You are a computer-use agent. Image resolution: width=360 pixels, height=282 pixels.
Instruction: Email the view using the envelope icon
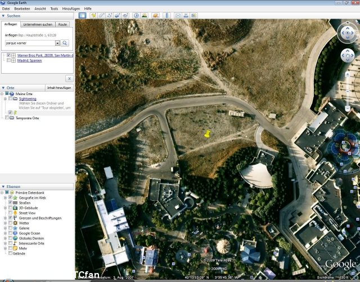pyautogui.click(x=178, y=16)
